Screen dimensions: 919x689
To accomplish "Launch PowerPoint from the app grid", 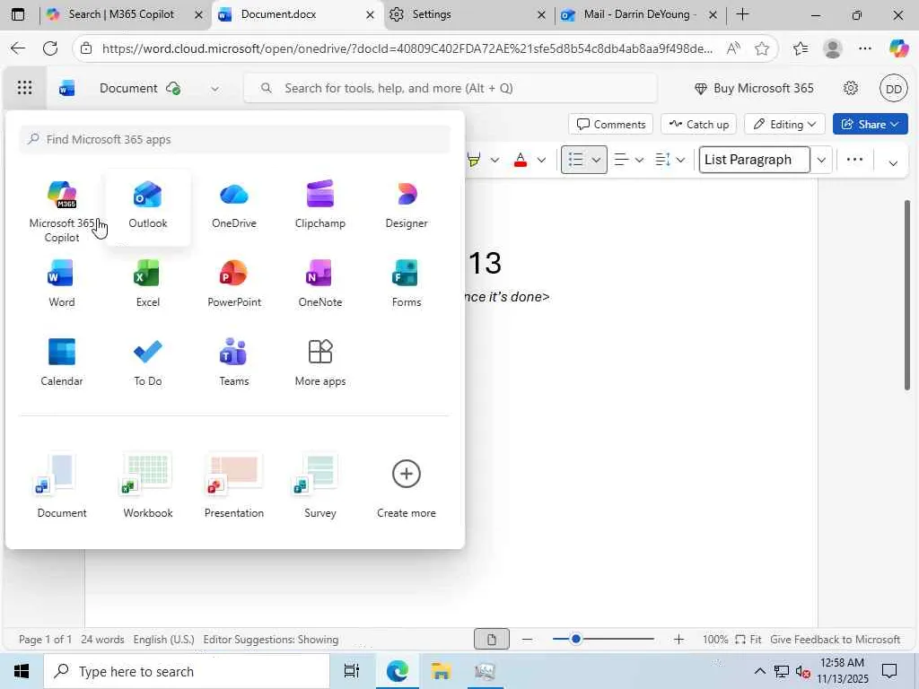I will [x=234, y=284].
